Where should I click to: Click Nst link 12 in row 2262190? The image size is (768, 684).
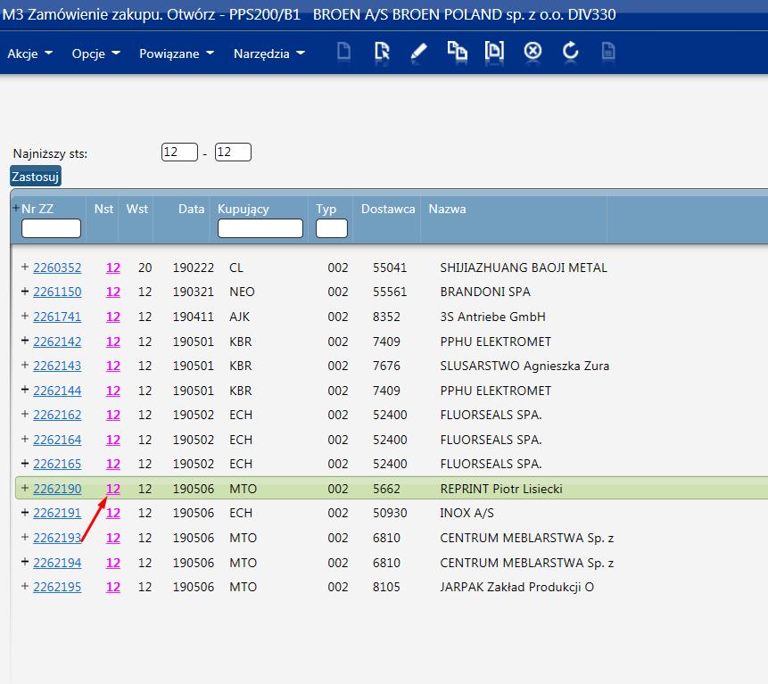point(113,489)
